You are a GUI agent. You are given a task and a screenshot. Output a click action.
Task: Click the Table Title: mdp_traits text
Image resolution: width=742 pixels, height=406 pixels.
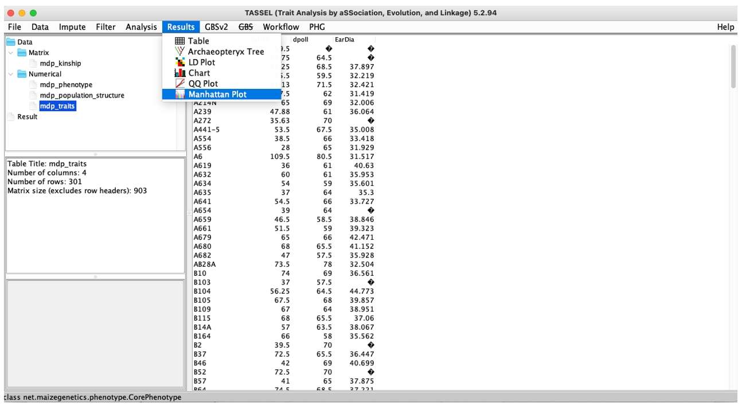click(47, 163)
